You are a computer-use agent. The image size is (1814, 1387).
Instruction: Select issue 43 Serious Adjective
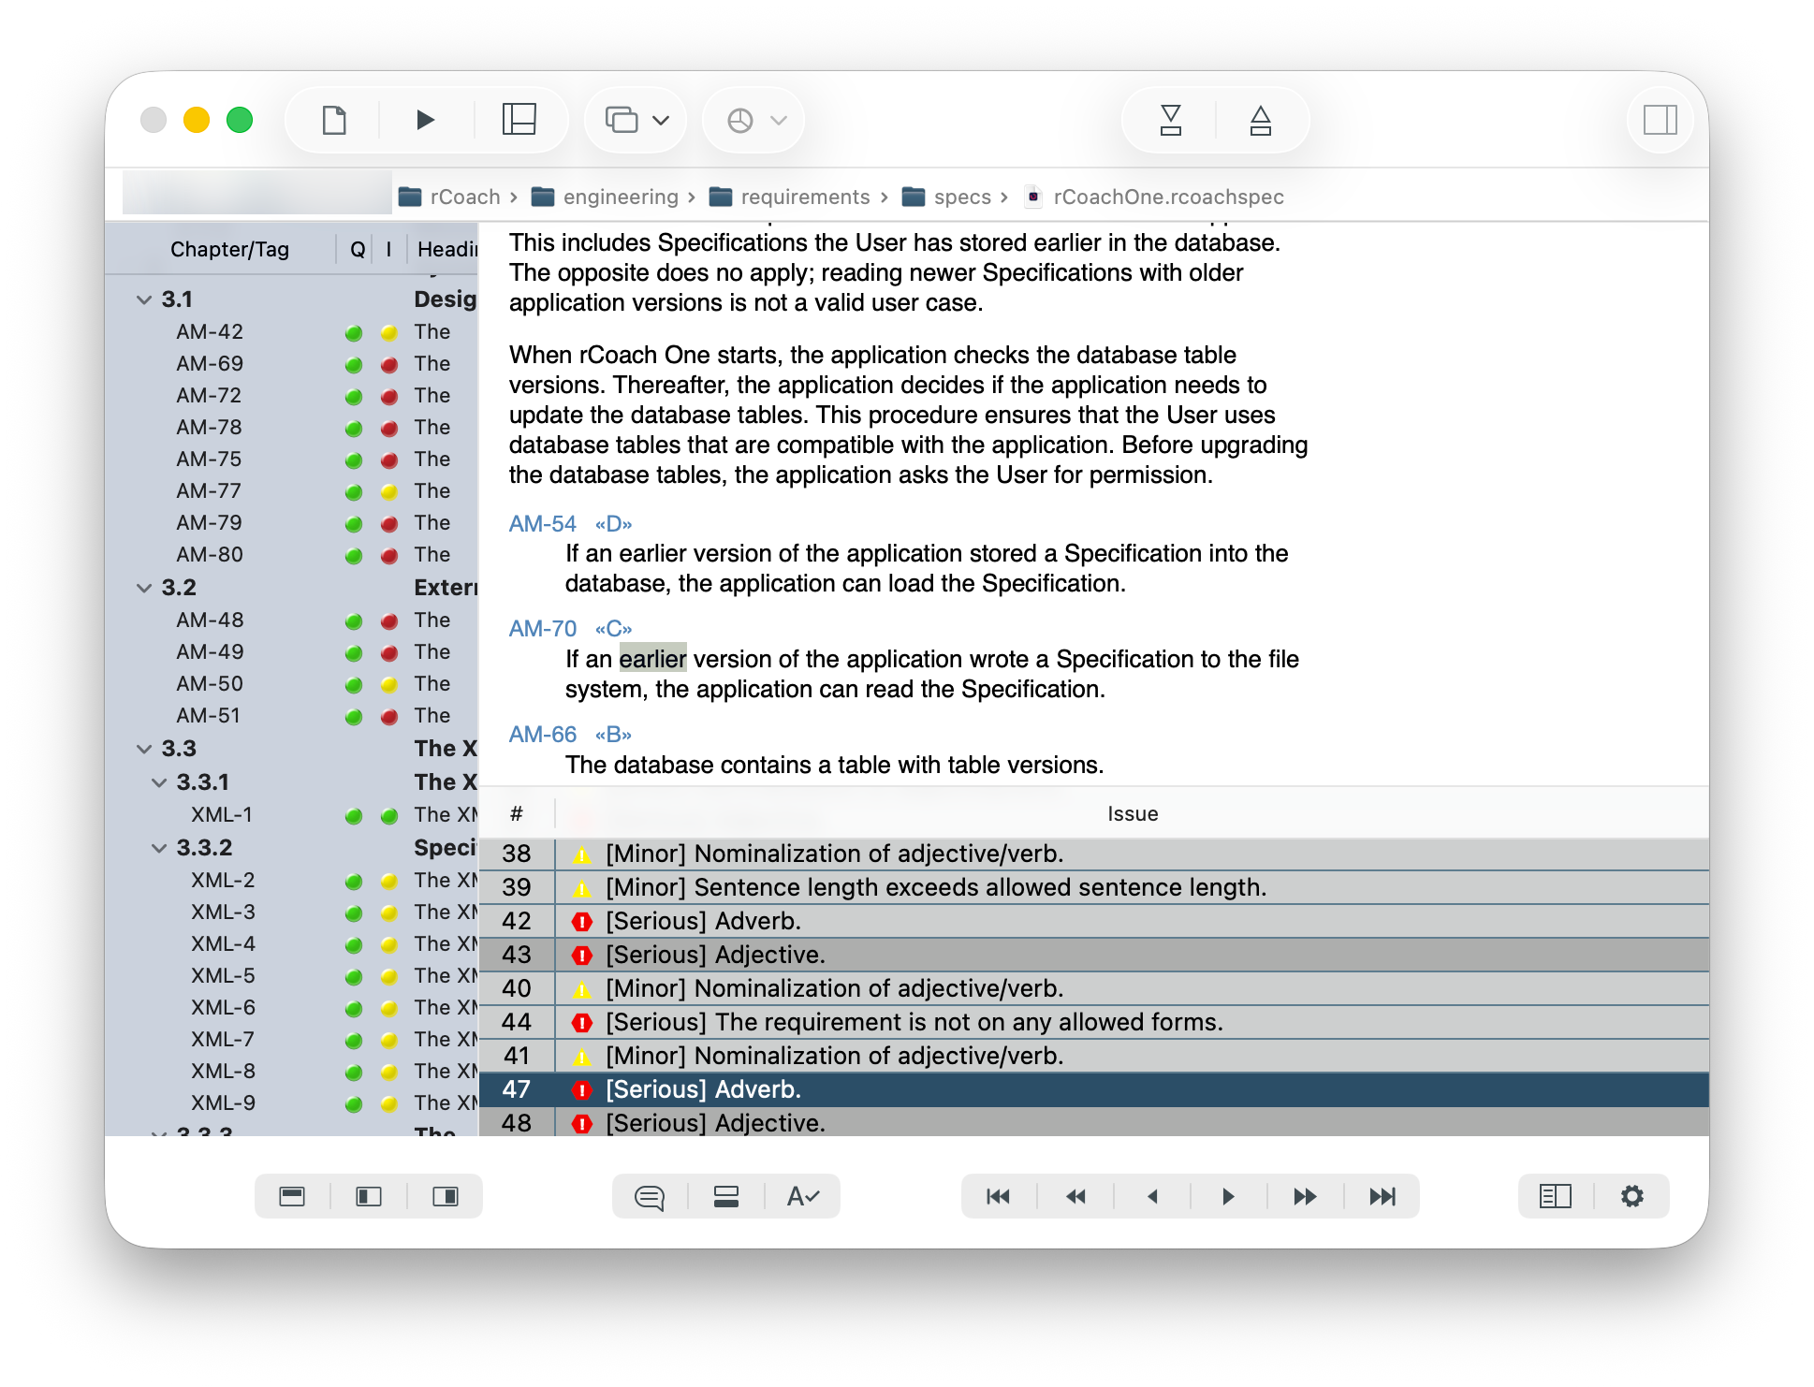1094,955
